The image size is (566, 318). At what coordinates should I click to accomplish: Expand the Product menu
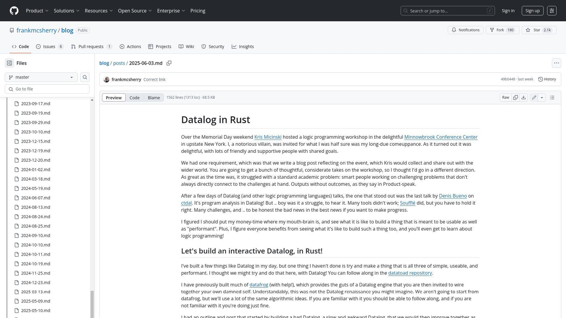pos(37,11)
